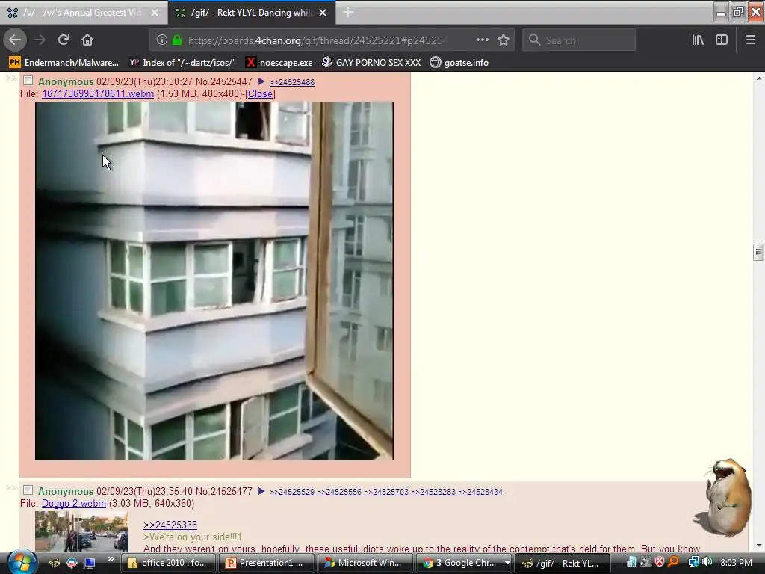Go back to the previous page
The width and height of the screenshot is (765, 574).
[x=15, y=40]
